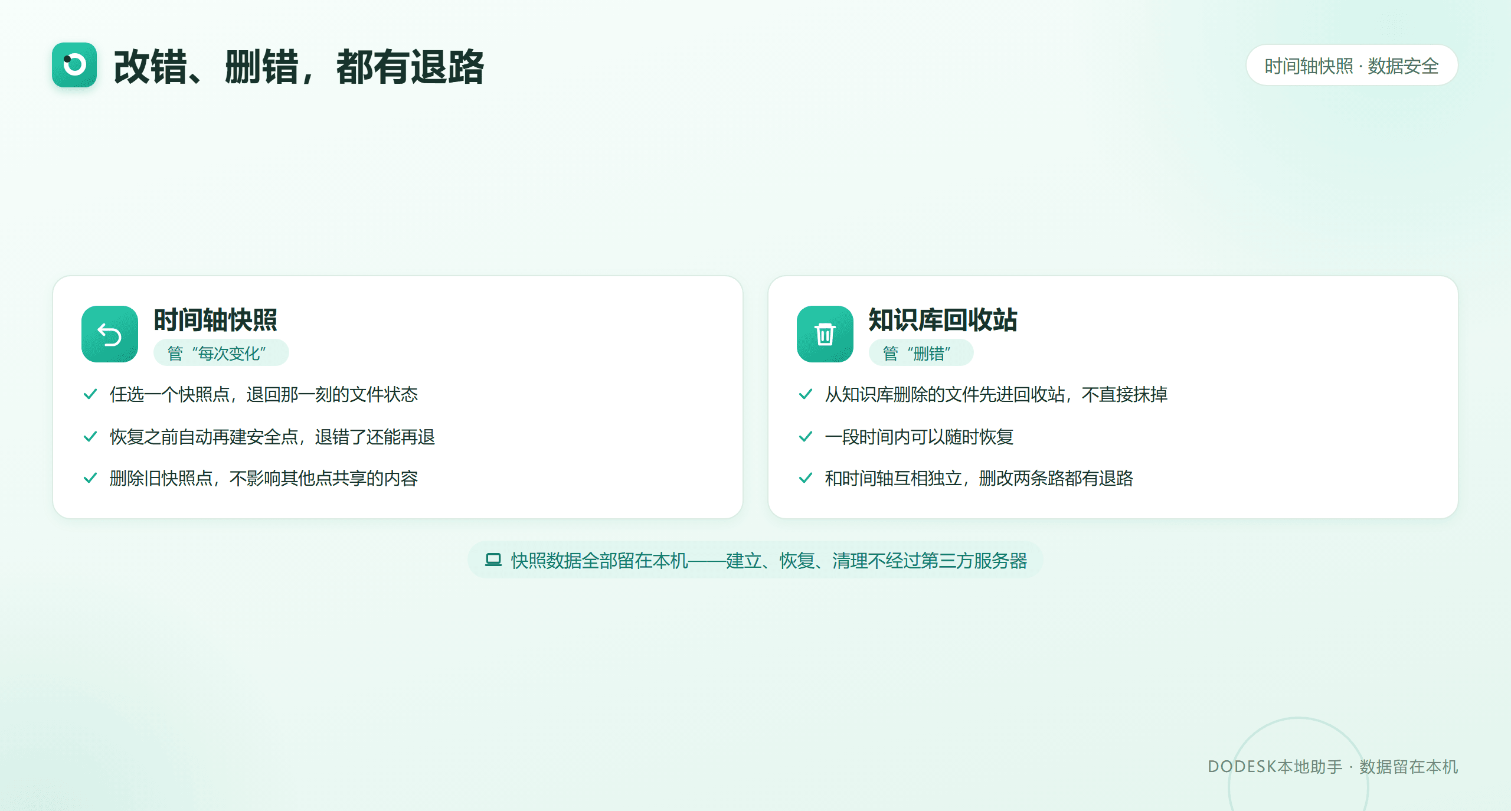1511x811 pixels.
Task: Click the laptop icon before 快照数据全部留在本机
Action: pos(493,560)
